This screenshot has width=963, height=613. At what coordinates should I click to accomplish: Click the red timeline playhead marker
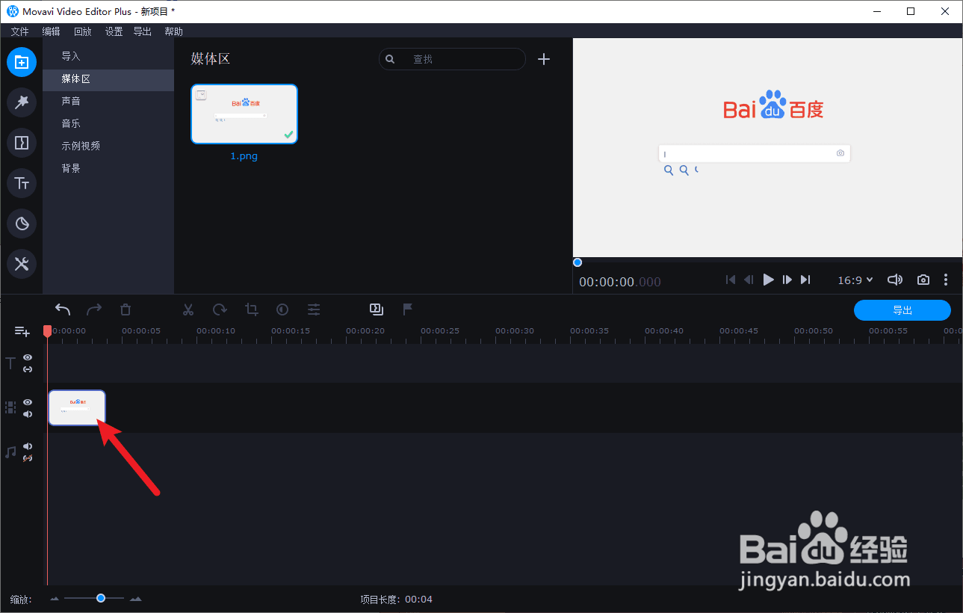[x=47, y=330]
